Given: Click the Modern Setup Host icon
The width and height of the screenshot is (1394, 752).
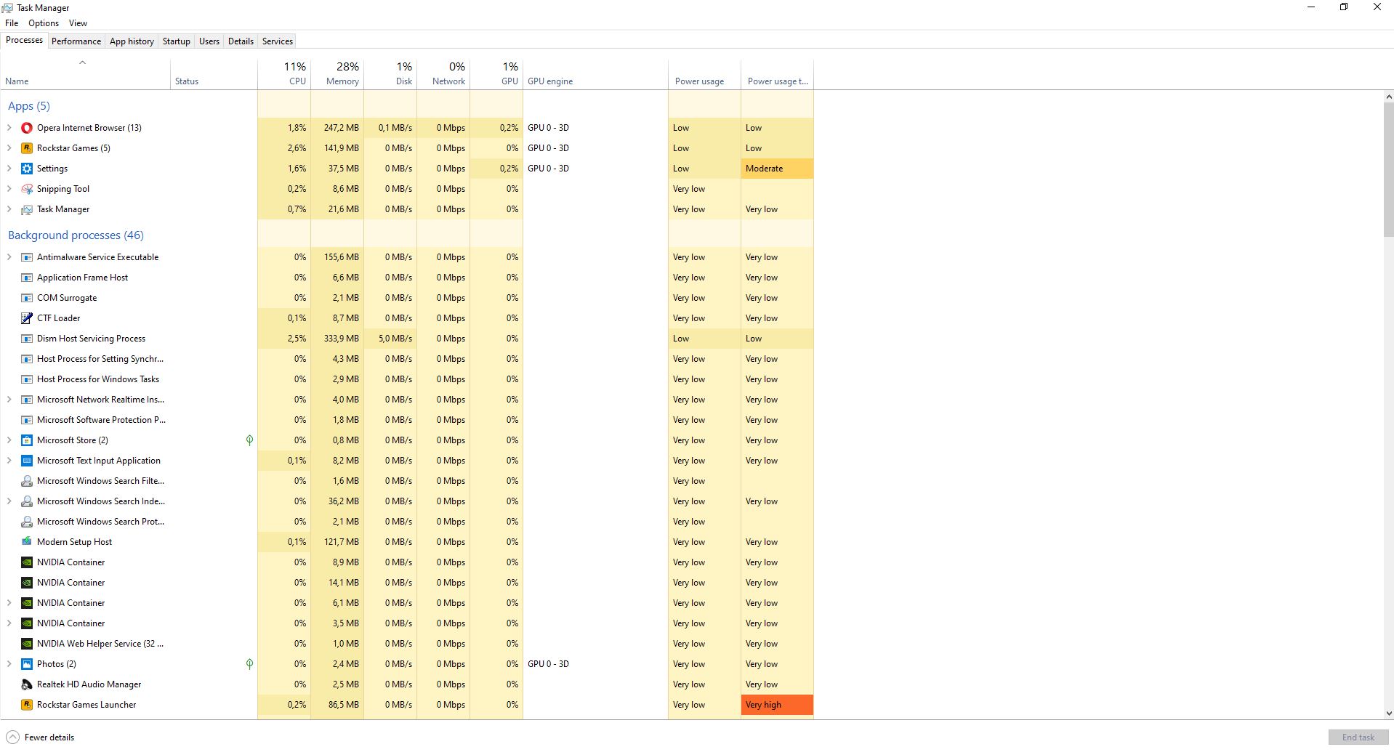Looking at the screenshot, I should coord(27,542).
